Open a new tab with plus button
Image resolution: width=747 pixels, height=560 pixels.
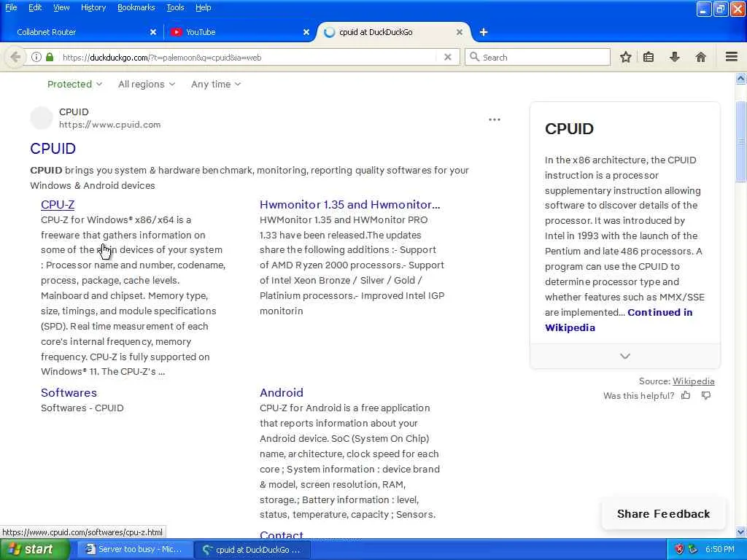tap(484, 32)
